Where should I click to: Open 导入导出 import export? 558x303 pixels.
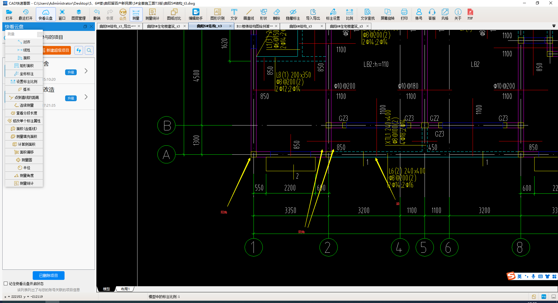pyautogui.click(x=313, y=14)
